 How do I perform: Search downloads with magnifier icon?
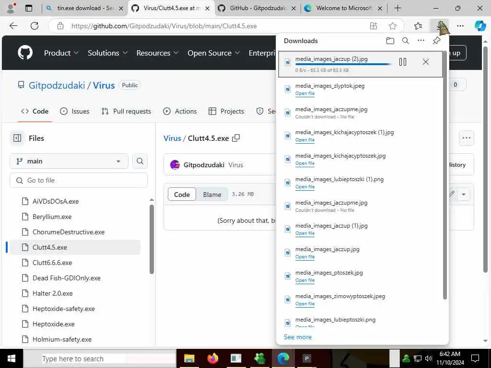(x=406, y=41)
